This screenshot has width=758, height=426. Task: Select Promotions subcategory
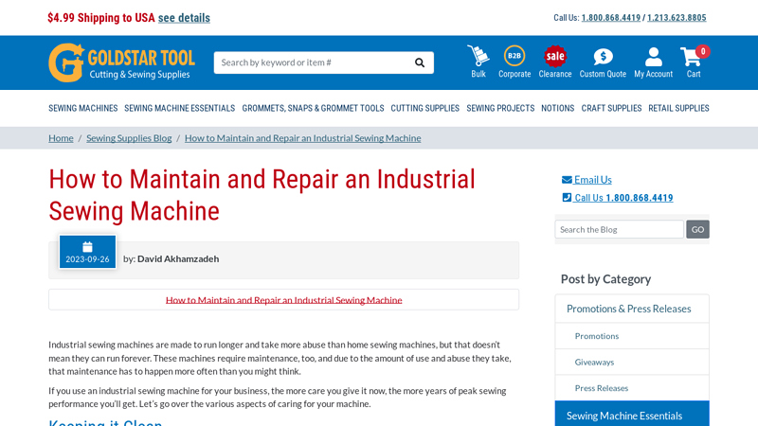pos(632,336)
